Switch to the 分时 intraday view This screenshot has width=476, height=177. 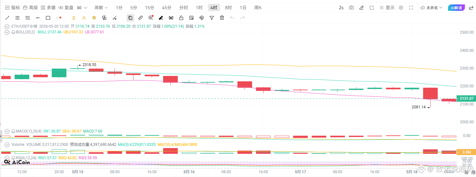pos(183,8)
